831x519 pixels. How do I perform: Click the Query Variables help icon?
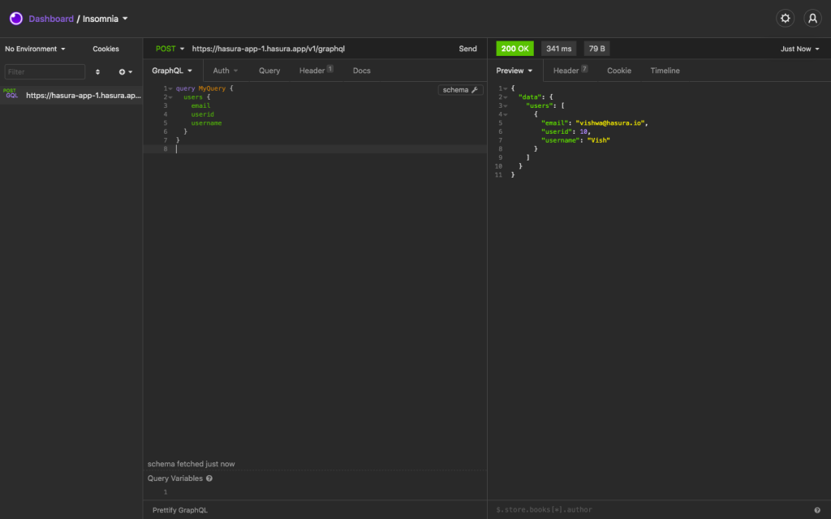point(209,478)
